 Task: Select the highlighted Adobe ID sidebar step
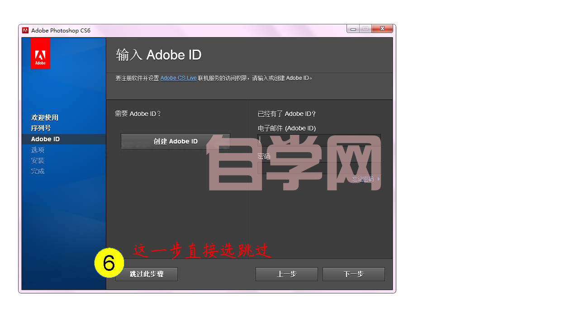45,139
